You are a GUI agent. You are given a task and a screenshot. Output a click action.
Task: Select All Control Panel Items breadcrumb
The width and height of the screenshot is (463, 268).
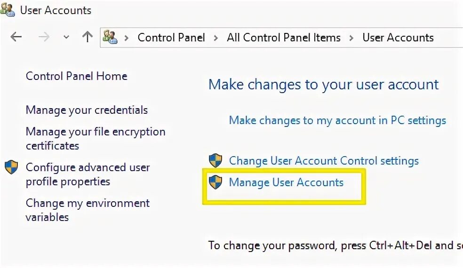[x=283, y=38]
